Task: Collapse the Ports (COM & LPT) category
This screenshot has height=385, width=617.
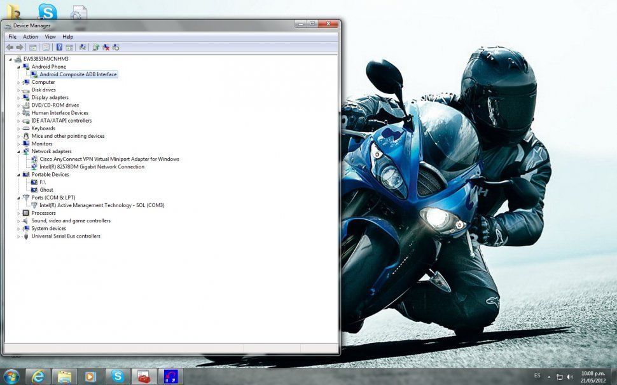Action: 18,198
